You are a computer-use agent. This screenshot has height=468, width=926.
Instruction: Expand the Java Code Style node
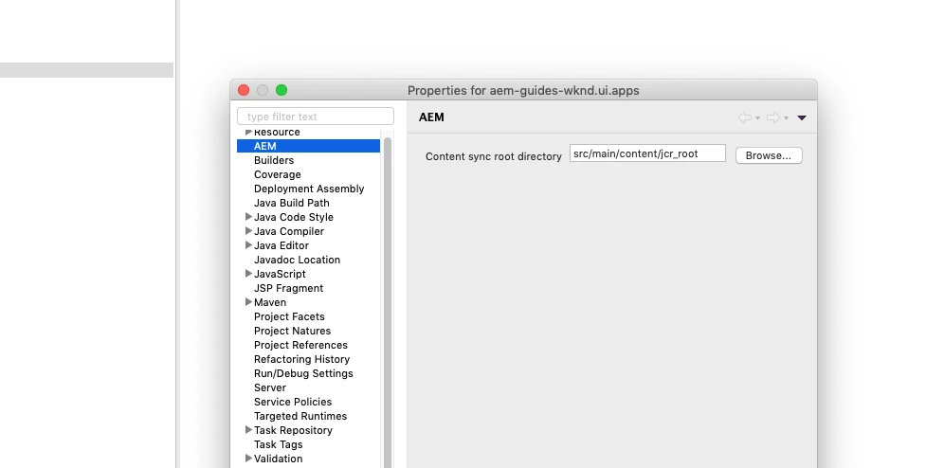click(248, 217)
